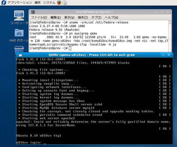This screenshot has width=177, height=147.
Task: Click the terminal window menu icon in title bar
Action: point(33,12)
